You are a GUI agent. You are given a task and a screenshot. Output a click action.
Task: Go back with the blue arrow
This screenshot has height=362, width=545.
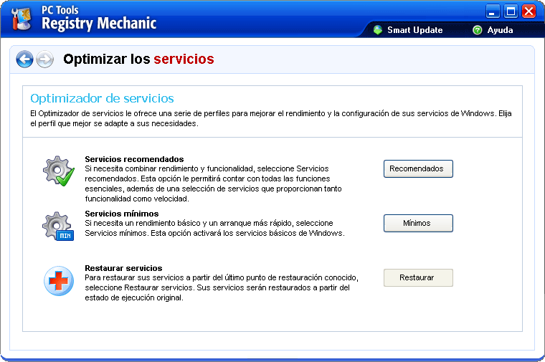pyautogui.click(x=24, y=59)
